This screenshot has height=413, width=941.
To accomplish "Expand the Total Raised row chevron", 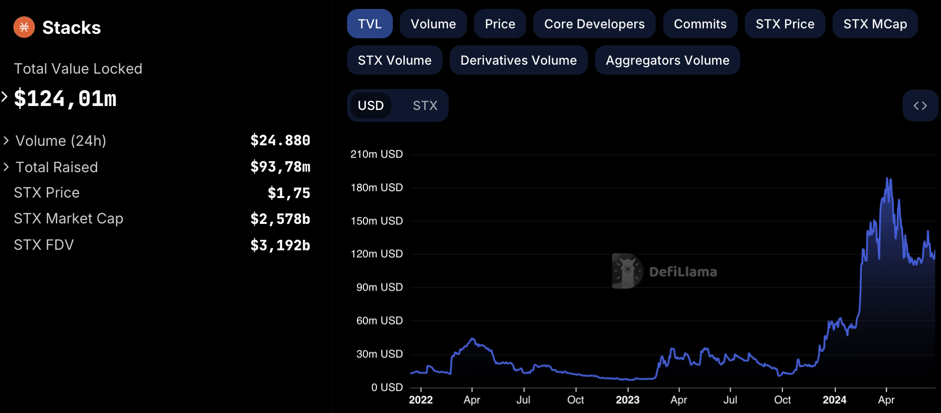I will click(6, 167).
